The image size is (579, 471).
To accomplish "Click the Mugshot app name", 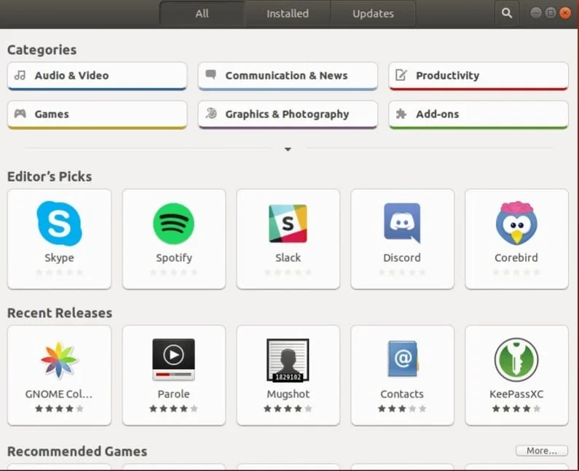I will (x=288, y=394).
